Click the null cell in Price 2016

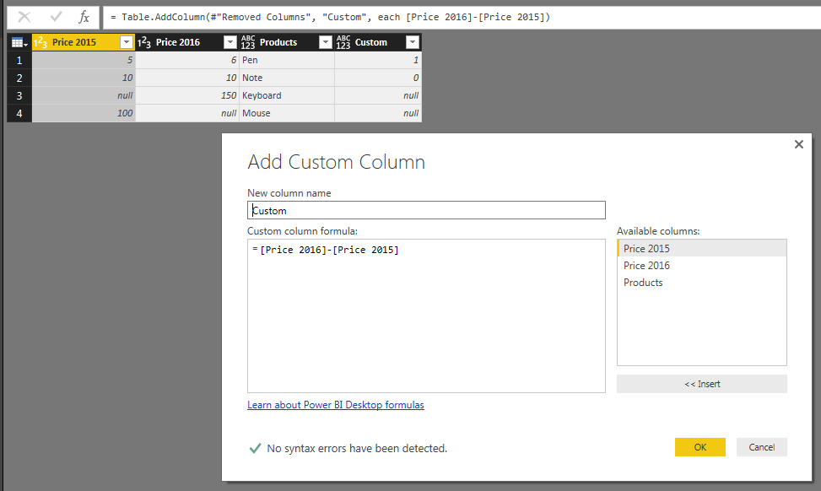tap(187, 113)
